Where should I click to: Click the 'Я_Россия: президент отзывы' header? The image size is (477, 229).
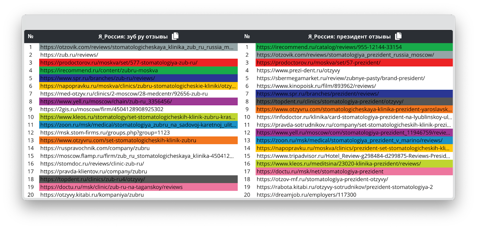pos(349,37)
